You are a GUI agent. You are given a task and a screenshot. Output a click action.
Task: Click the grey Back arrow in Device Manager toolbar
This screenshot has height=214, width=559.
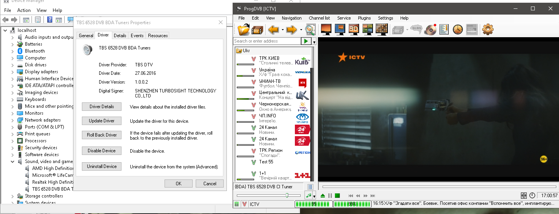pos(5,20)
